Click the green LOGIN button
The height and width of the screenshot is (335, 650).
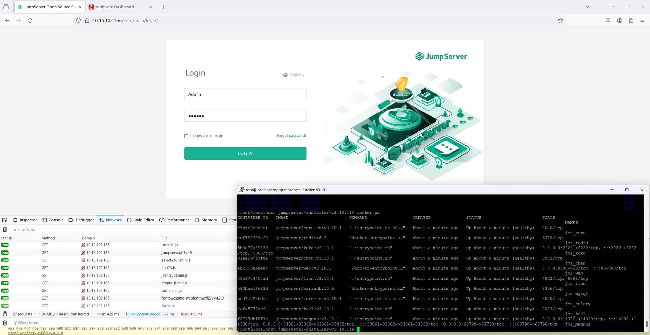[245, 153]
